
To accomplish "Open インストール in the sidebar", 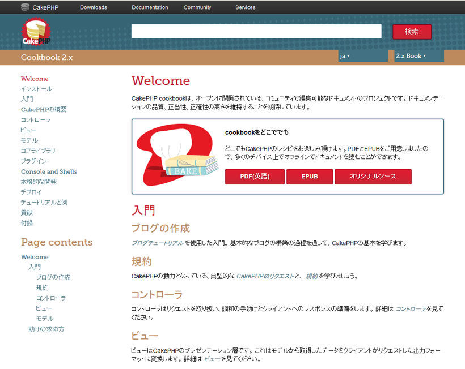I will click(36, 89).
